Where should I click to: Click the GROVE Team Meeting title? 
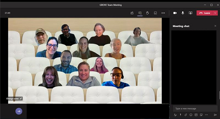tap(111, 5)
